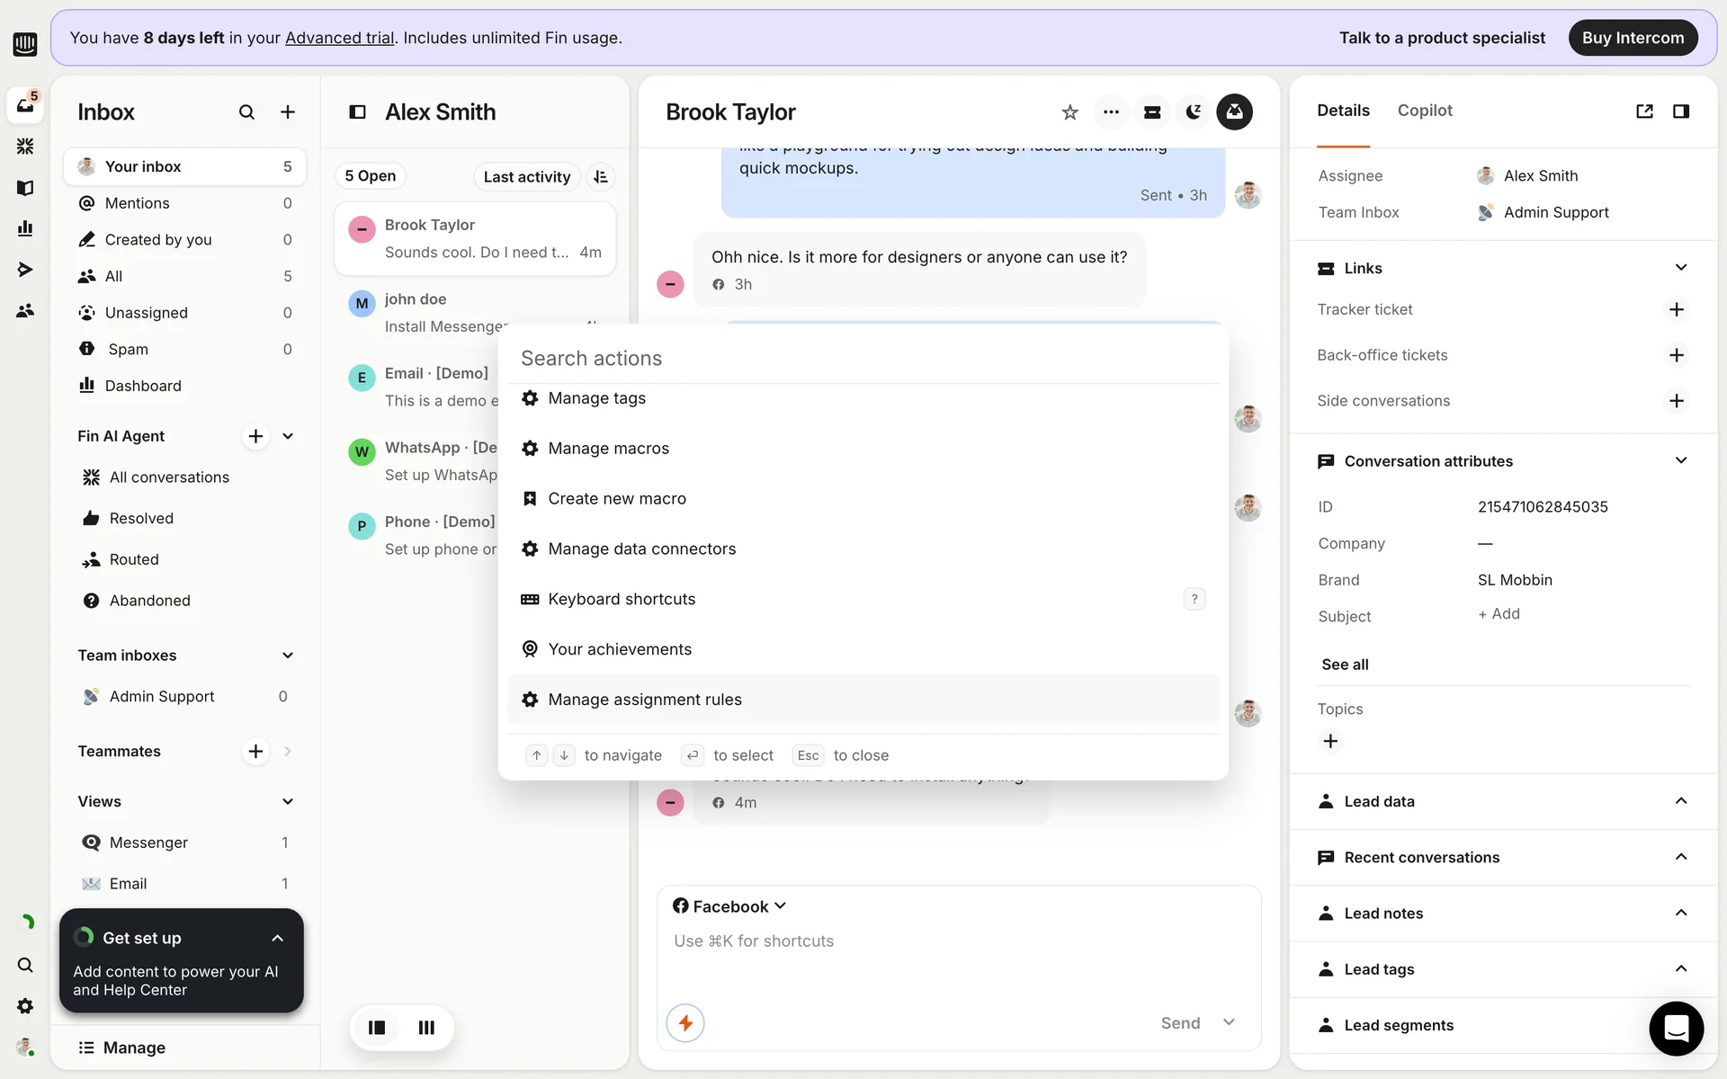
Task: Collapse the Team inboxes section
Action: coord(288,655)
